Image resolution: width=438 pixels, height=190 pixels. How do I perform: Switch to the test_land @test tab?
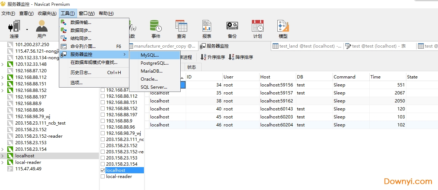pos(307,46)
